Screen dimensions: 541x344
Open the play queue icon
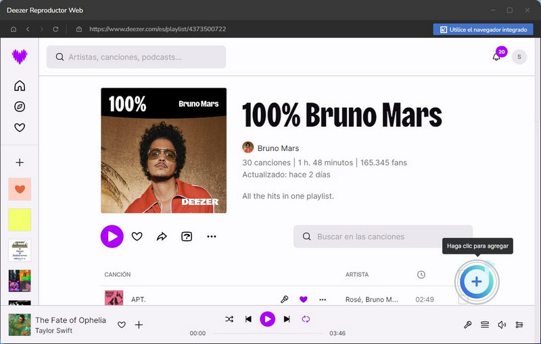coord(485,324)
